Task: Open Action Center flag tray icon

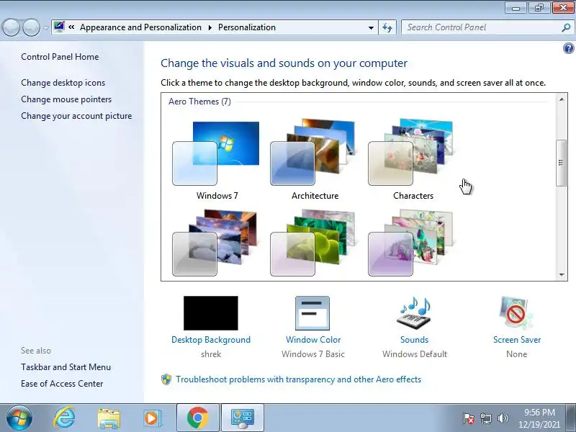Action: coord(469,418)
